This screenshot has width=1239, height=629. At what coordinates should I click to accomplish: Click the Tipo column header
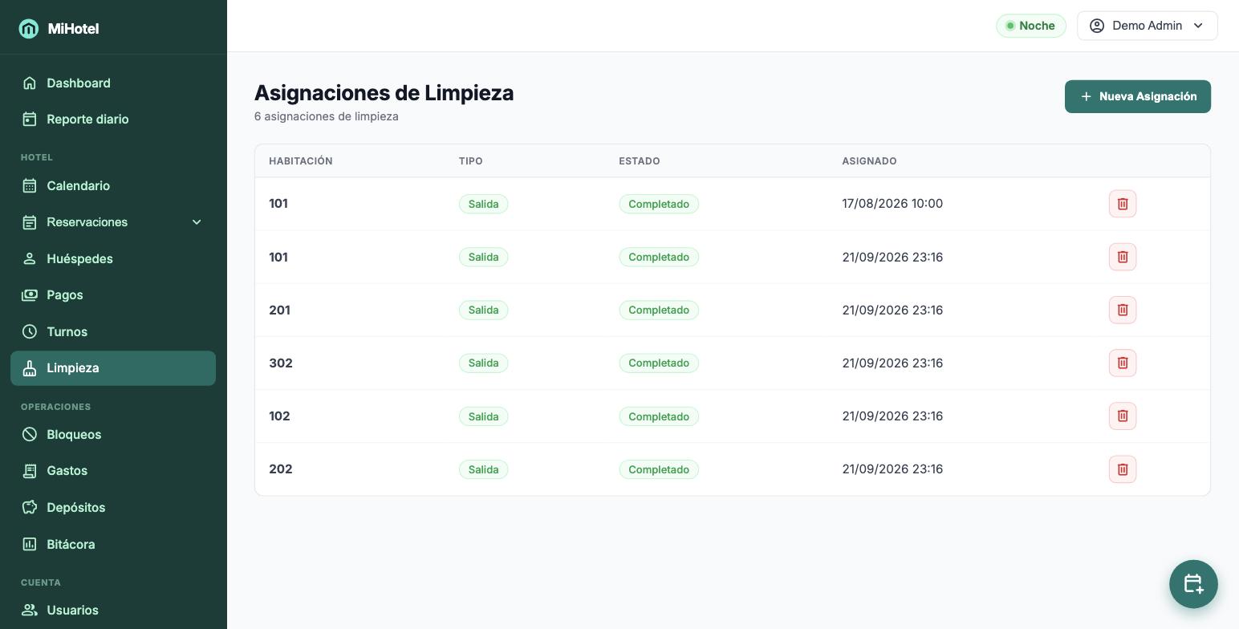(x=471, y=161)
